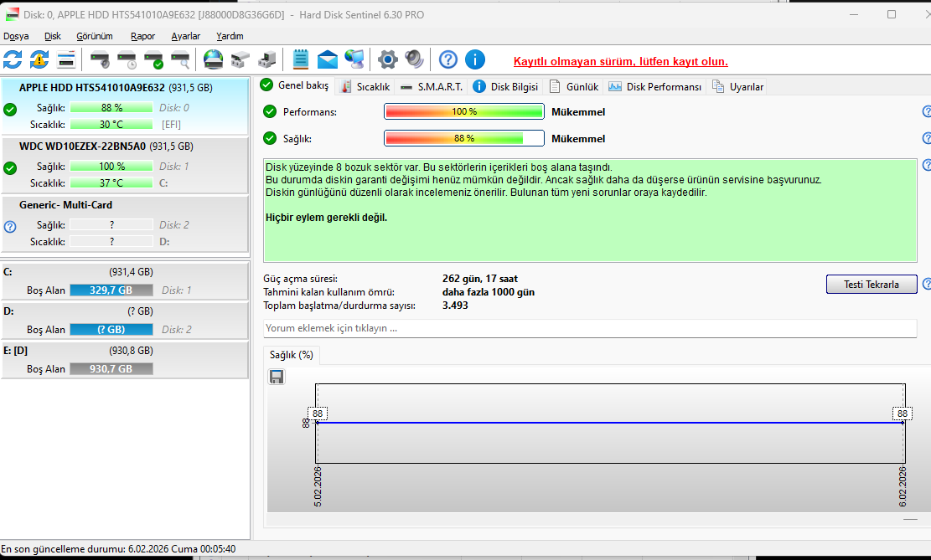
Task: Click the E: free space bar 930,7 GB
Action: 111,369
